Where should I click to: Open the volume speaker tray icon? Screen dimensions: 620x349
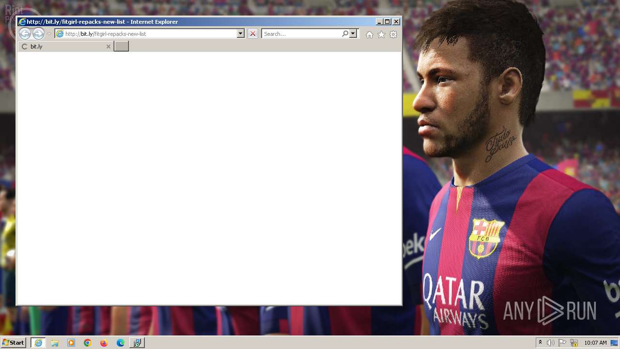551,343
